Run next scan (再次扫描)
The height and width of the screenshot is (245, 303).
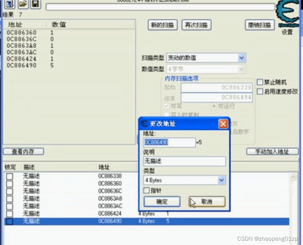pyautogui.click(x=196, y=25)
